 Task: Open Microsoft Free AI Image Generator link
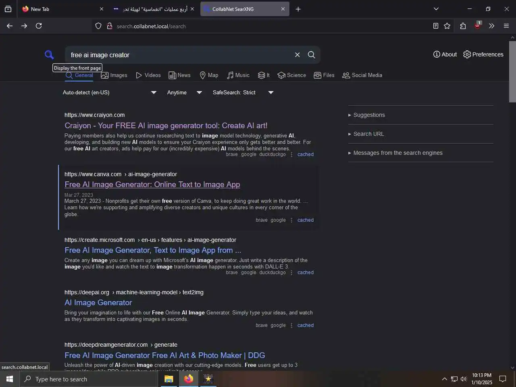[153, 250]
